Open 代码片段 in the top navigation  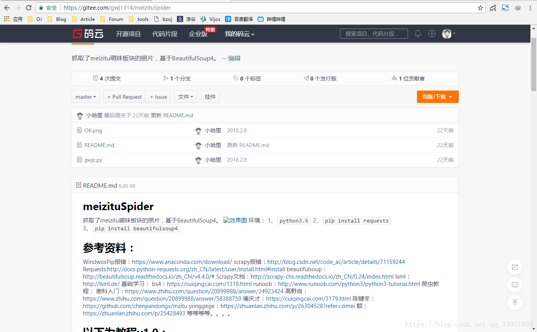(165, 34)
